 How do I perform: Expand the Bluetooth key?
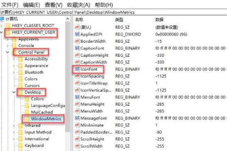[x=14, y=73]
